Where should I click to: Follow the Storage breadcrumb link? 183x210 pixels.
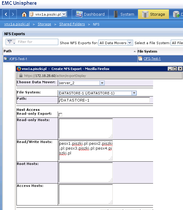44,24
